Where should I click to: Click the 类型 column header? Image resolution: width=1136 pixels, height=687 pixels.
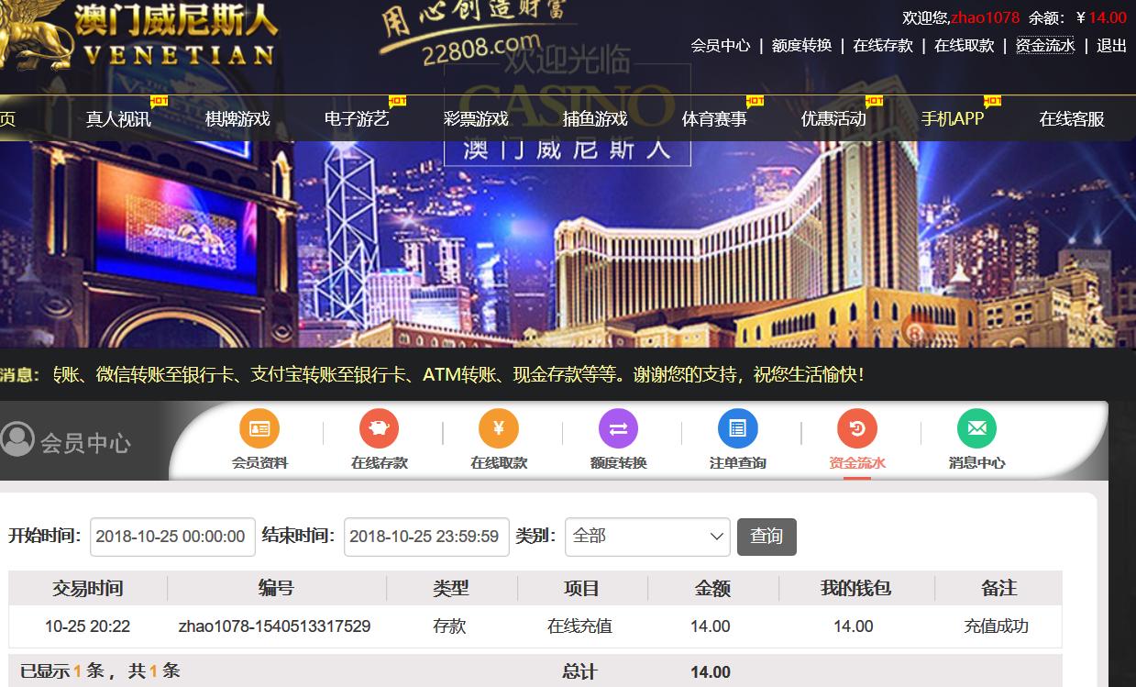(x=450, y=588)
